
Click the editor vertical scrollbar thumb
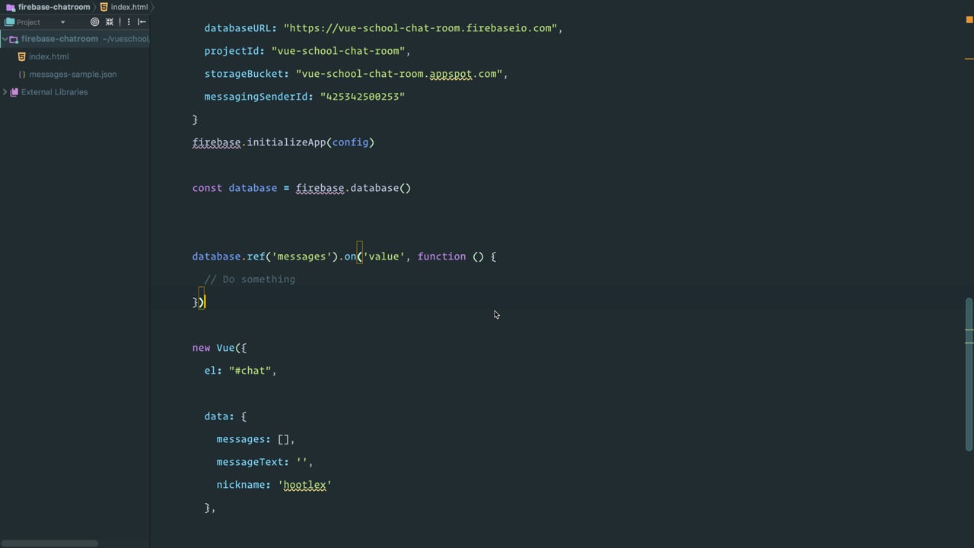tap(969, 374)
